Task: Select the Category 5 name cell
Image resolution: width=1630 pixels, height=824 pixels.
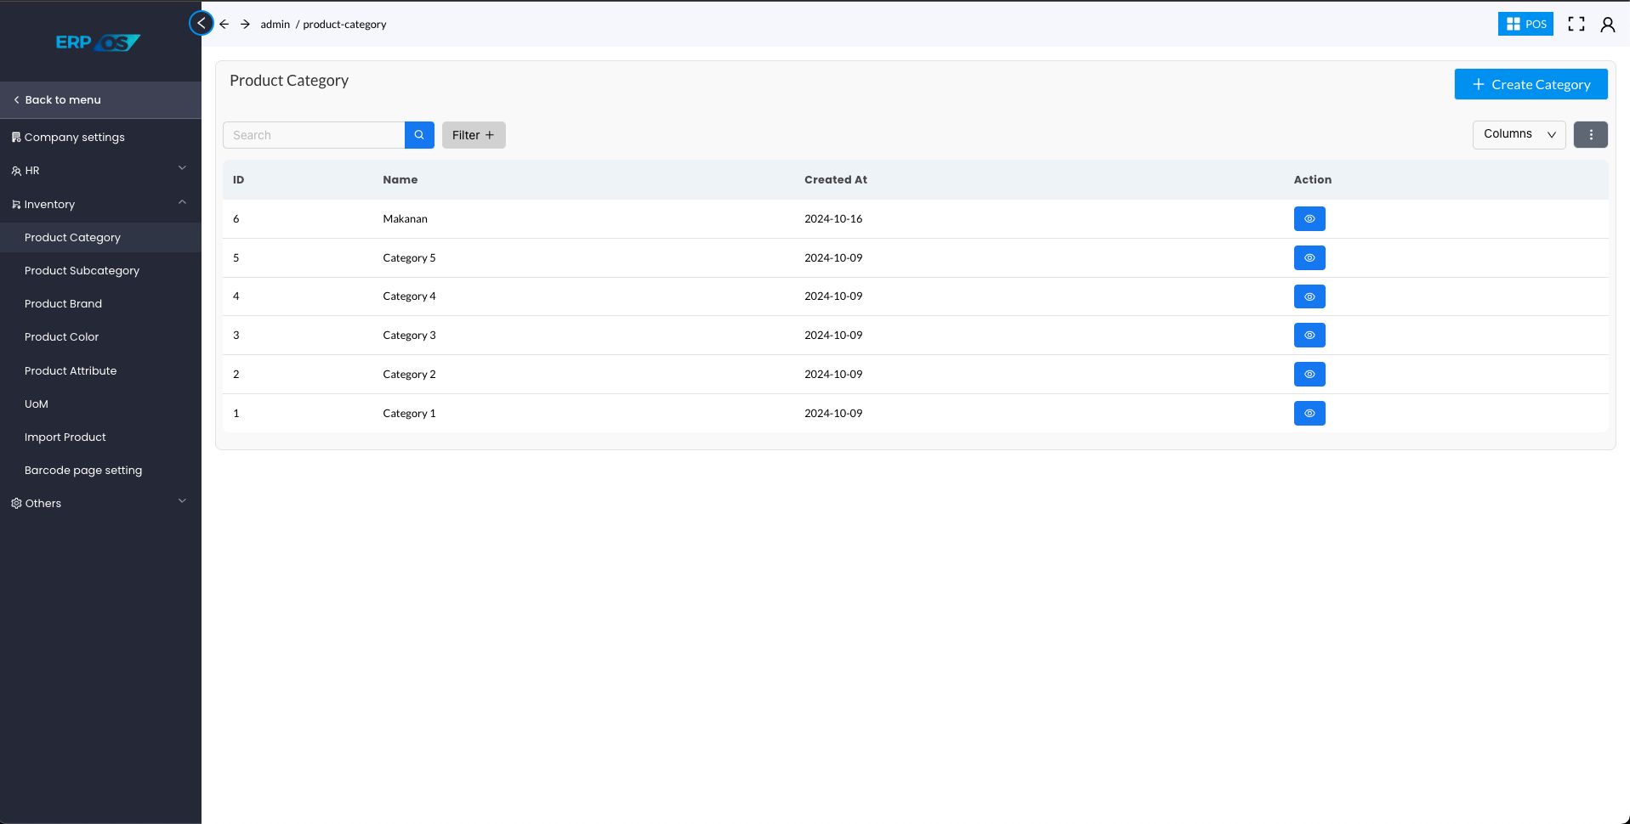Action: pos(409,257)
